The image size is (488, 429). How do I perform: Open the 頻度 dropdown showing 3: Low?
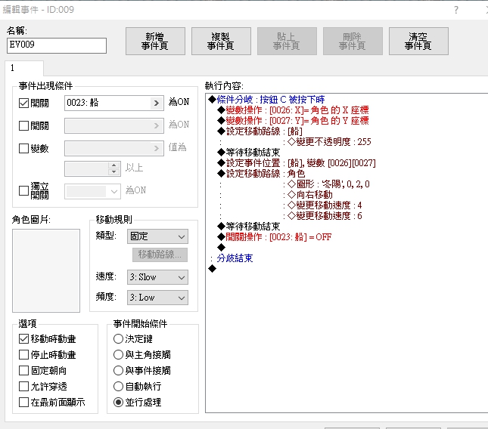pos(157,298)
